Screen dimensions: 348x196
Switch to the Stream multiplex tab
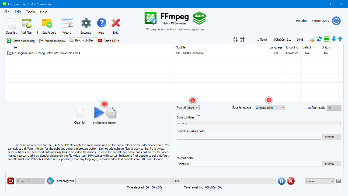(x=52, y=41)
